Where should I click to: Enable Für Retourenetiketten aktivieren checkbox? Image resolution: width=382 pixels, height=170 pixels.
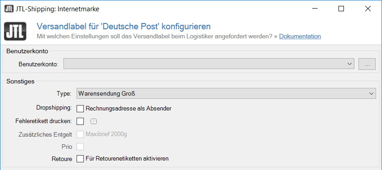[x=80, y=159]
